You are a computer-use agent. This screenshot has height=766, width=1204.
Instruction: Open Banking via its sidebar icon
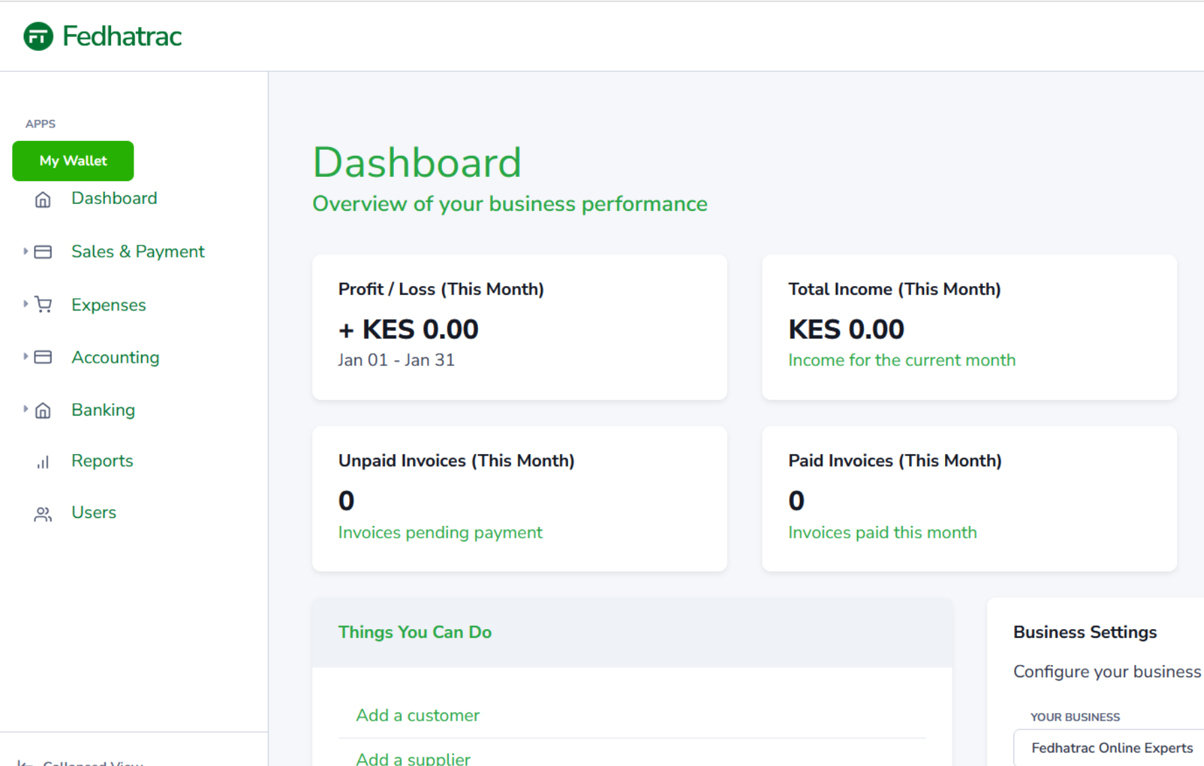[x=43, y=410]
